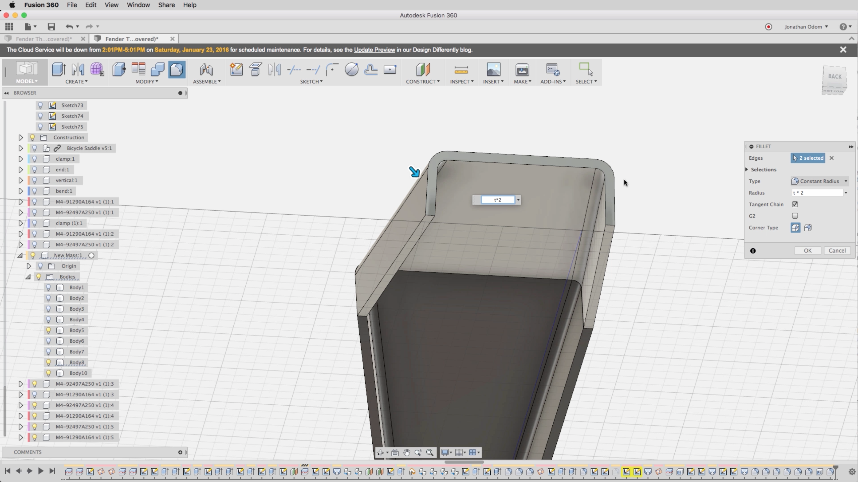The height and width of the screenshot is (482, 858).
Task: Open the Window menu
Action: click(x=138, y=5)
